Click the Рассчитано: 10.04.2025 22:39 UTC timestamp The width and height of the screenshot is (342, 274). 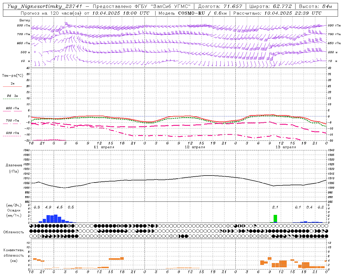[277, 13]
